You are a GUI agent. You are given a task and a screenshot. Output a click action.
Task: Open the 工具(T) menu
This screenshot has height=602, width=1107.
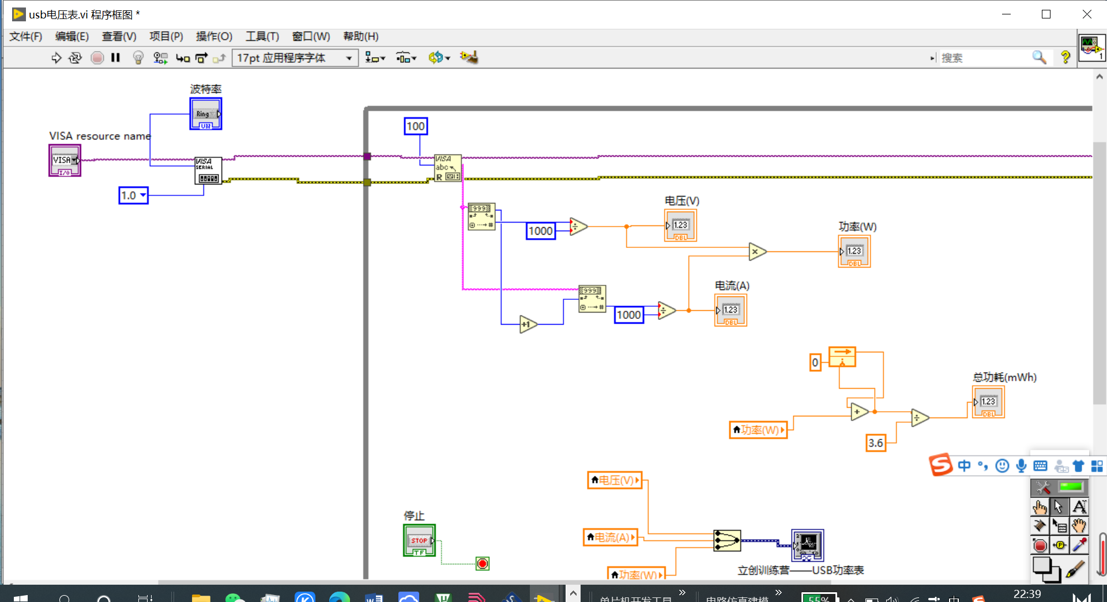pos(262,36)
